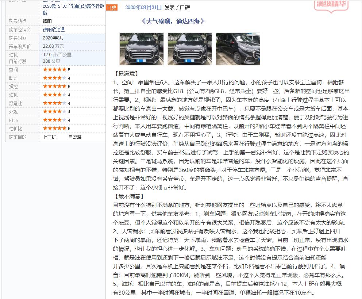Screen dimensions: 362x299
Task: Open the first car front photo thumbnail
Action: 141,49
